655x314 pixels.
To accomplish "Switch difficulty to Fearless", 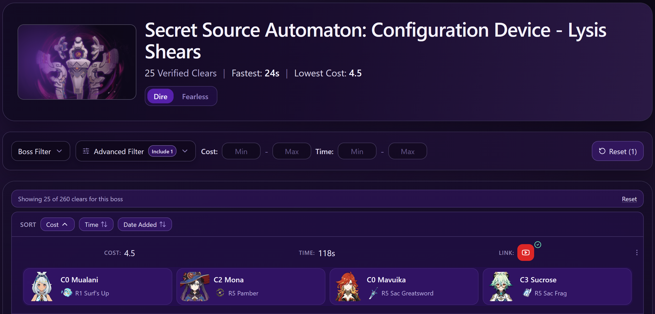I will pos(195,96).
